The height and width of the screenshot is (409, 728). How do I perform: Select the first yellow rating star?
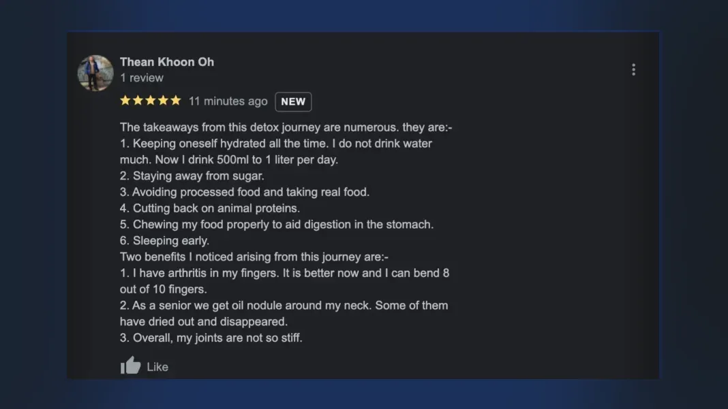coord(125,101)
